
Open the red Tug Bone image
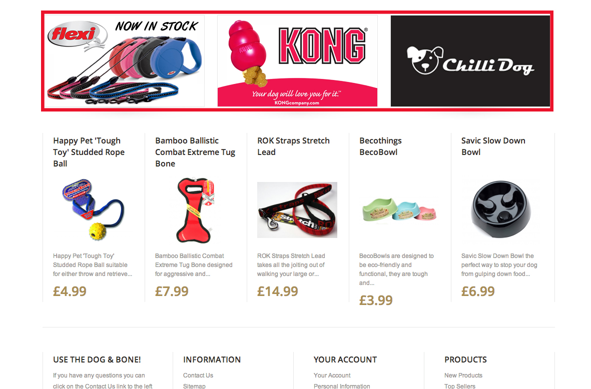[x=195, y=210]
